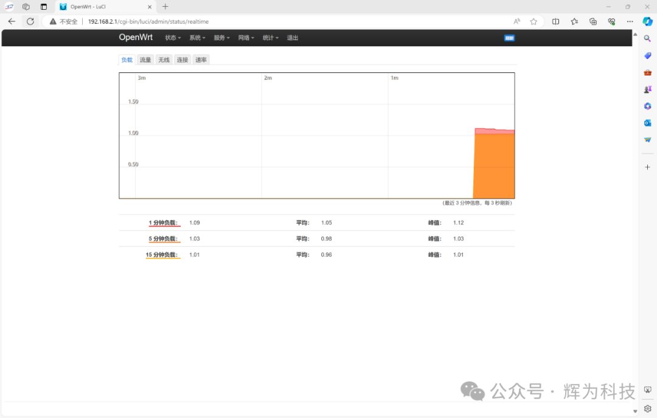Viewport: 657px width, 418px height.
Task: Open the sidebar Search icon
Action: (647, 38)
